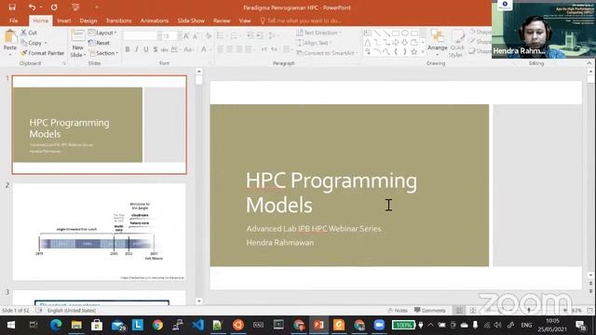Switch to the Insert tab

pos(64,20)
